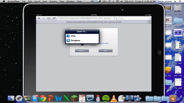
Task: Open Minecraft grass block dock icon
Action: click(x=74, y=98)
